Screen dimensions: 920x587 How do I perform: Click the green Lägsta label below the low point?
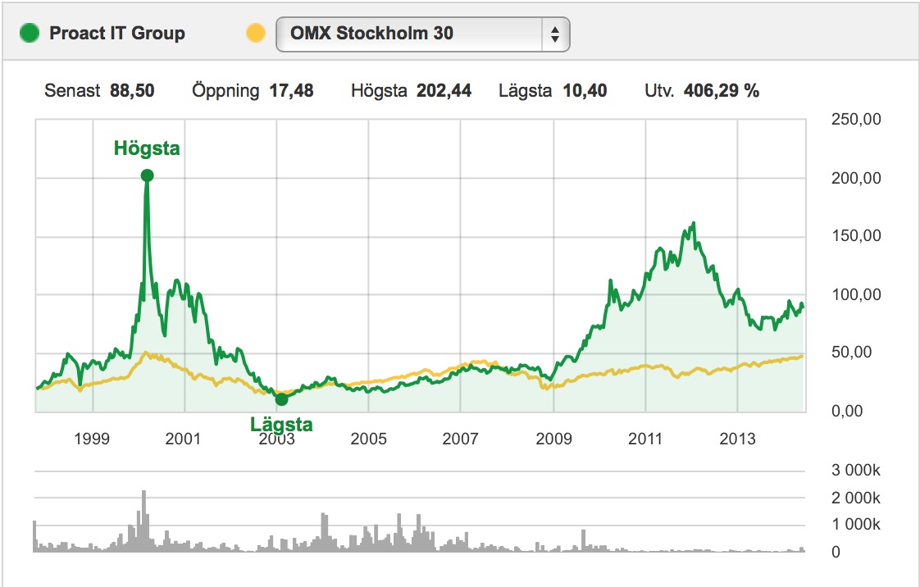281,424
